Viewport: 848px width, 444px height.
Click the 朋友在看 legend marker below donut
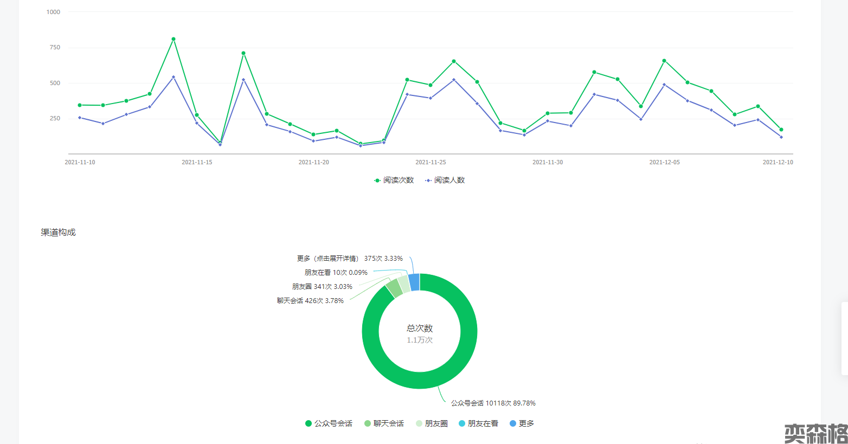pyautogui.click(x=462, y=423)
